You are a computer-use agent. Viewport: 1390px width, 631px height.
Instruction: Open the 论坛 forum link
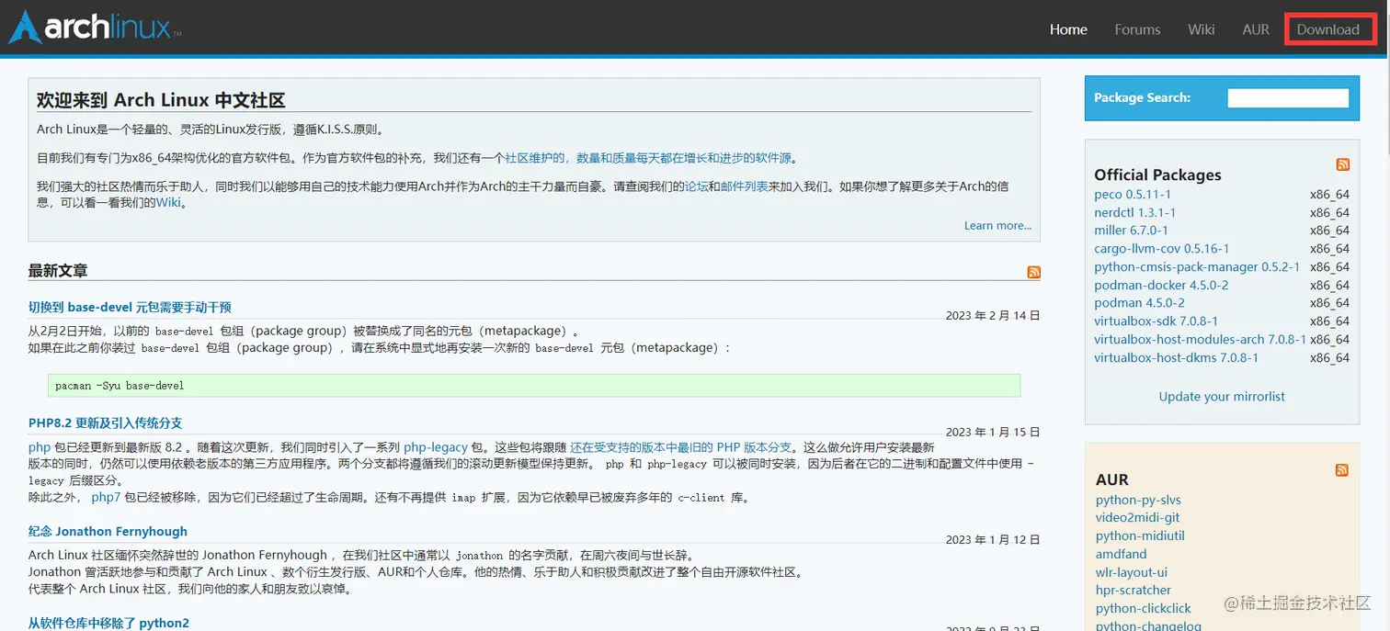point(697,186)
